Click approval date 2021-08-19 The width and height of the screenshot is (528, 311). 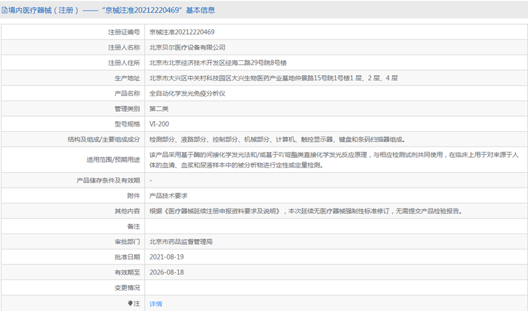coord(166,257)
